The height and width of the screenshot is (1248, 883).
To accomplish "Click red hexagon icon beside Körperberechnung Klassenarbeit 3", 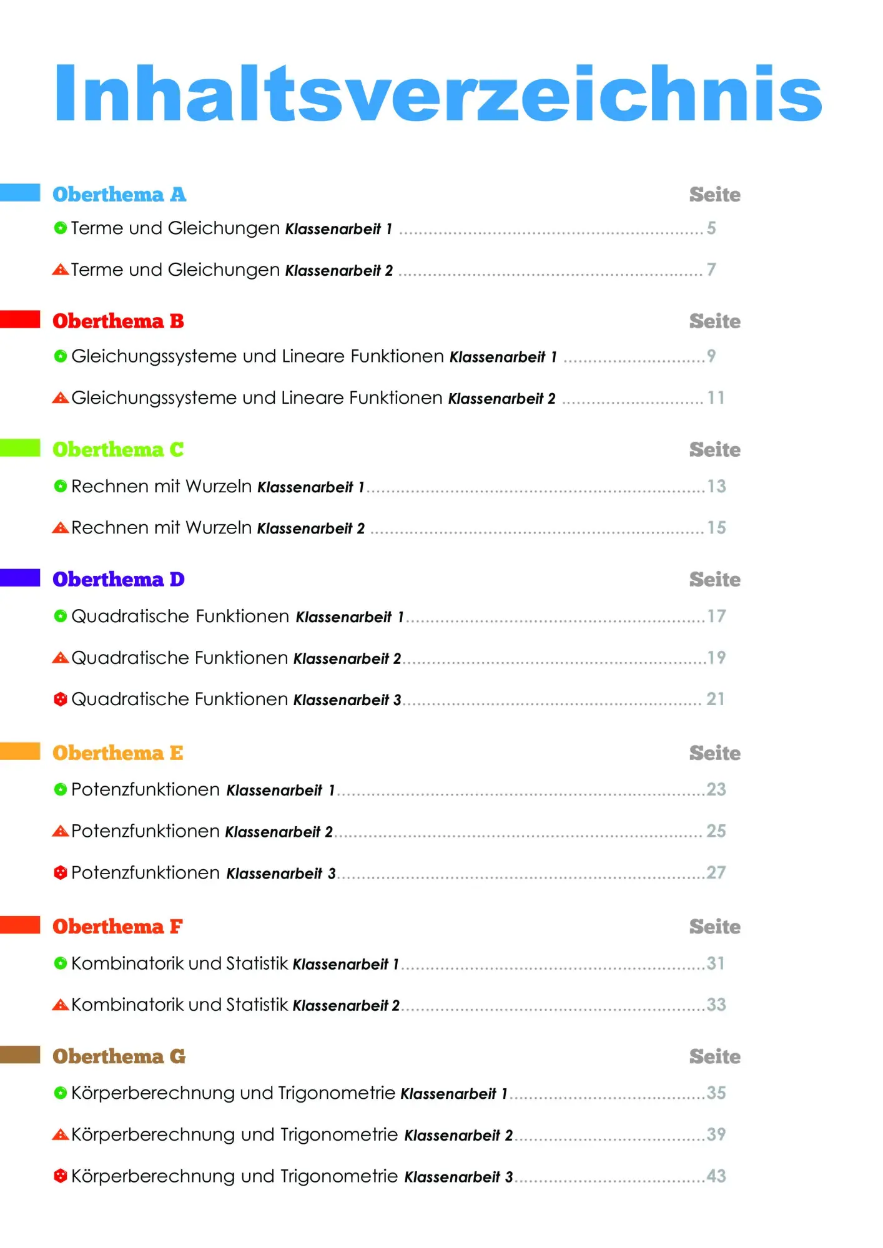I will coord(60,1176).
